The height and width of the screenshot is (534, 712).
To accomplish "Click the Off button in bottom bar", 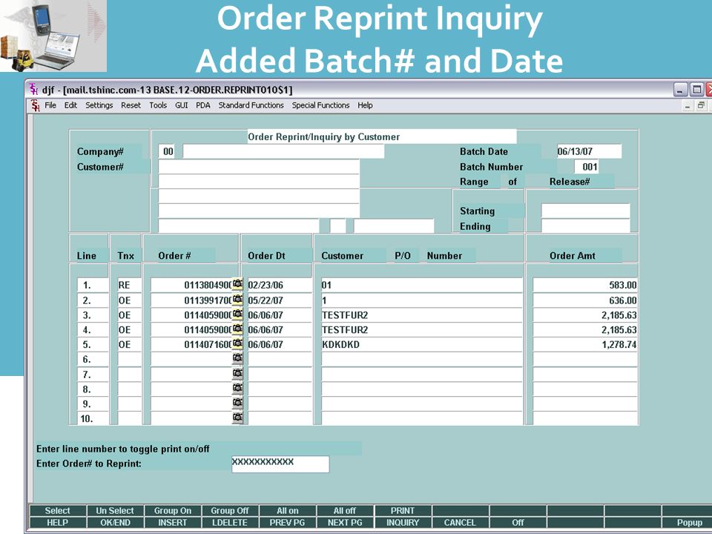I will (518, 523).
